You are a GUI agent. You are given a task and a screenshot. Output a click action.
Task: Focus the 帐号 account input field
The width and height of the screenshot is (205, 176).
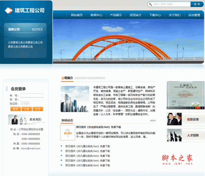(x=32, y=95)
